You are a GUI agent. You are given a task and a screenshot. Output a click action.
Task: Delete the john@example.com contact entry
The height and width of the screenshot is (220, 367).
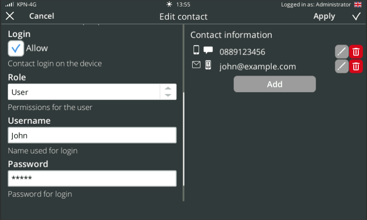[x=356, y=66]
